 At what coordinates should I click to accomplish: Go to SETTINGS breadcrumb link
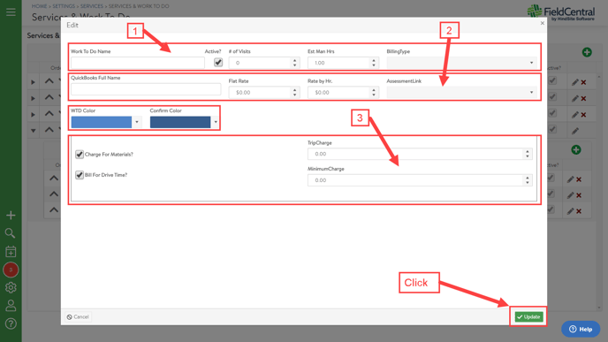[64, 6]
